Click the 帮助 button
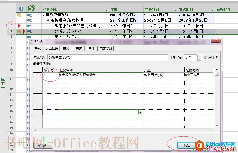Viewport: 238px width, 153px height. (43, 145)
